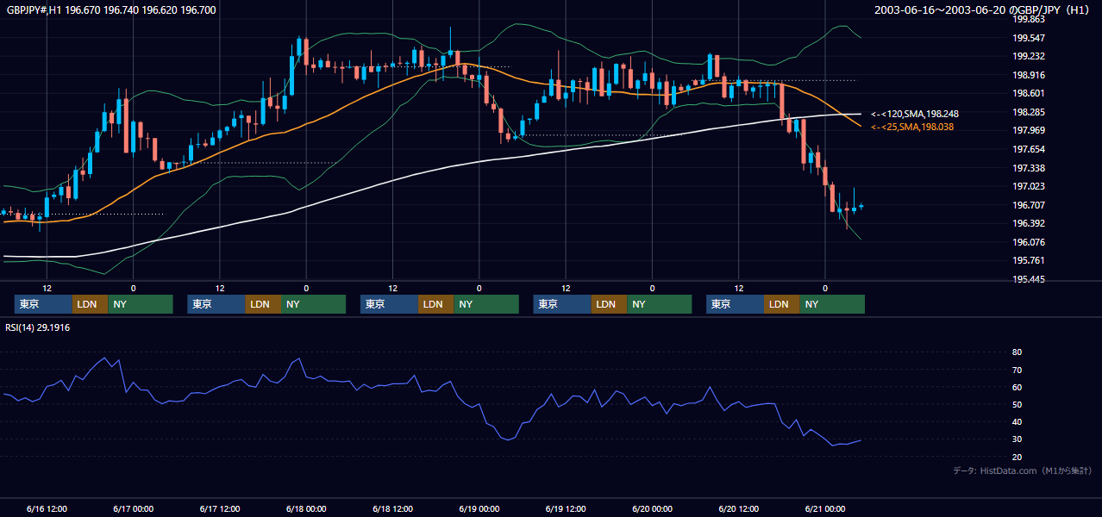Select the 東京 session bar above 6/19 12:00
This screenshot has width=1102, height=517.
562,304
